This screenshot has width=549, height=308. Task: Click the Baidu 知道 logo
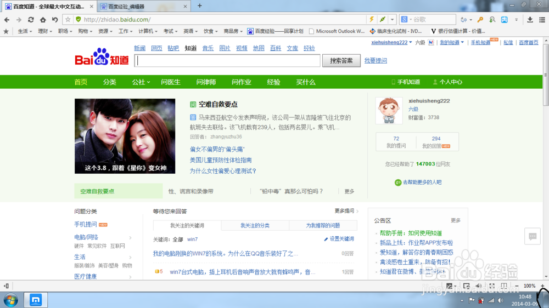pyautogui.click(x=102, y=56)
